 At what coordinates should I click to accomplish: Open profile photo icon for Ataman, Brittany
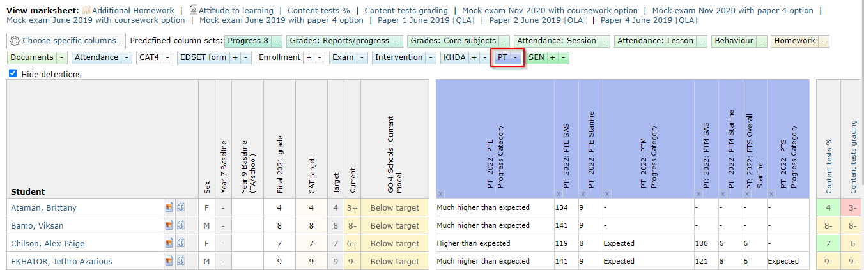pyautogui.click(x=169, y=207)
